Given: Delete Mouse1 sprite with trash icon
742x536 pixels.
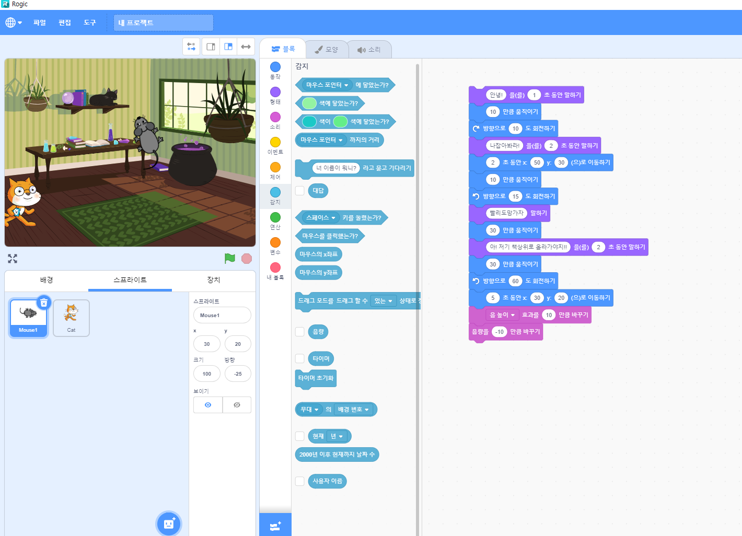Looking at the screenshot, I should point(44,303).
